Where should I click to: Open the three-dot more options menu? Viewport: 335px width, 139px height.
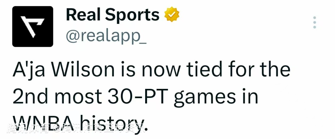click(315, 23)
